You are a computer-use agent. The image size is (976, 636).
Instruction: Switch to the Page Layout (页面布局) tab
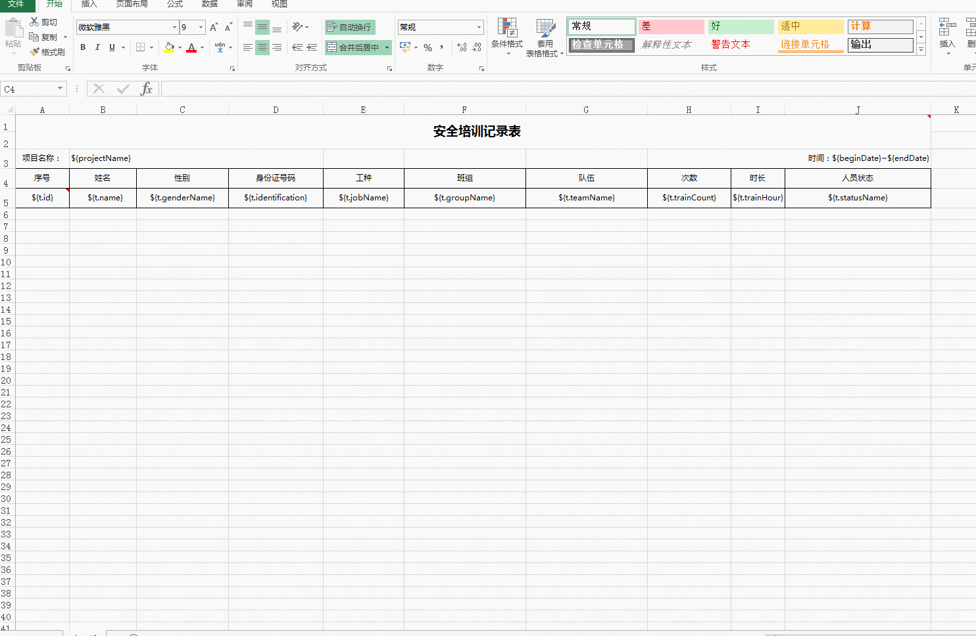[132, 4]
